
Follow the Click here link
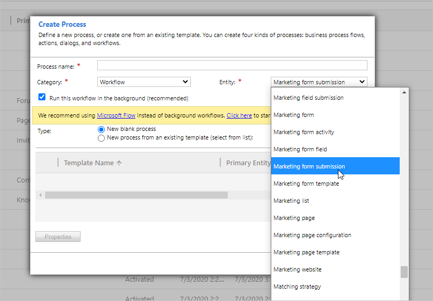(x=239, y=115)
